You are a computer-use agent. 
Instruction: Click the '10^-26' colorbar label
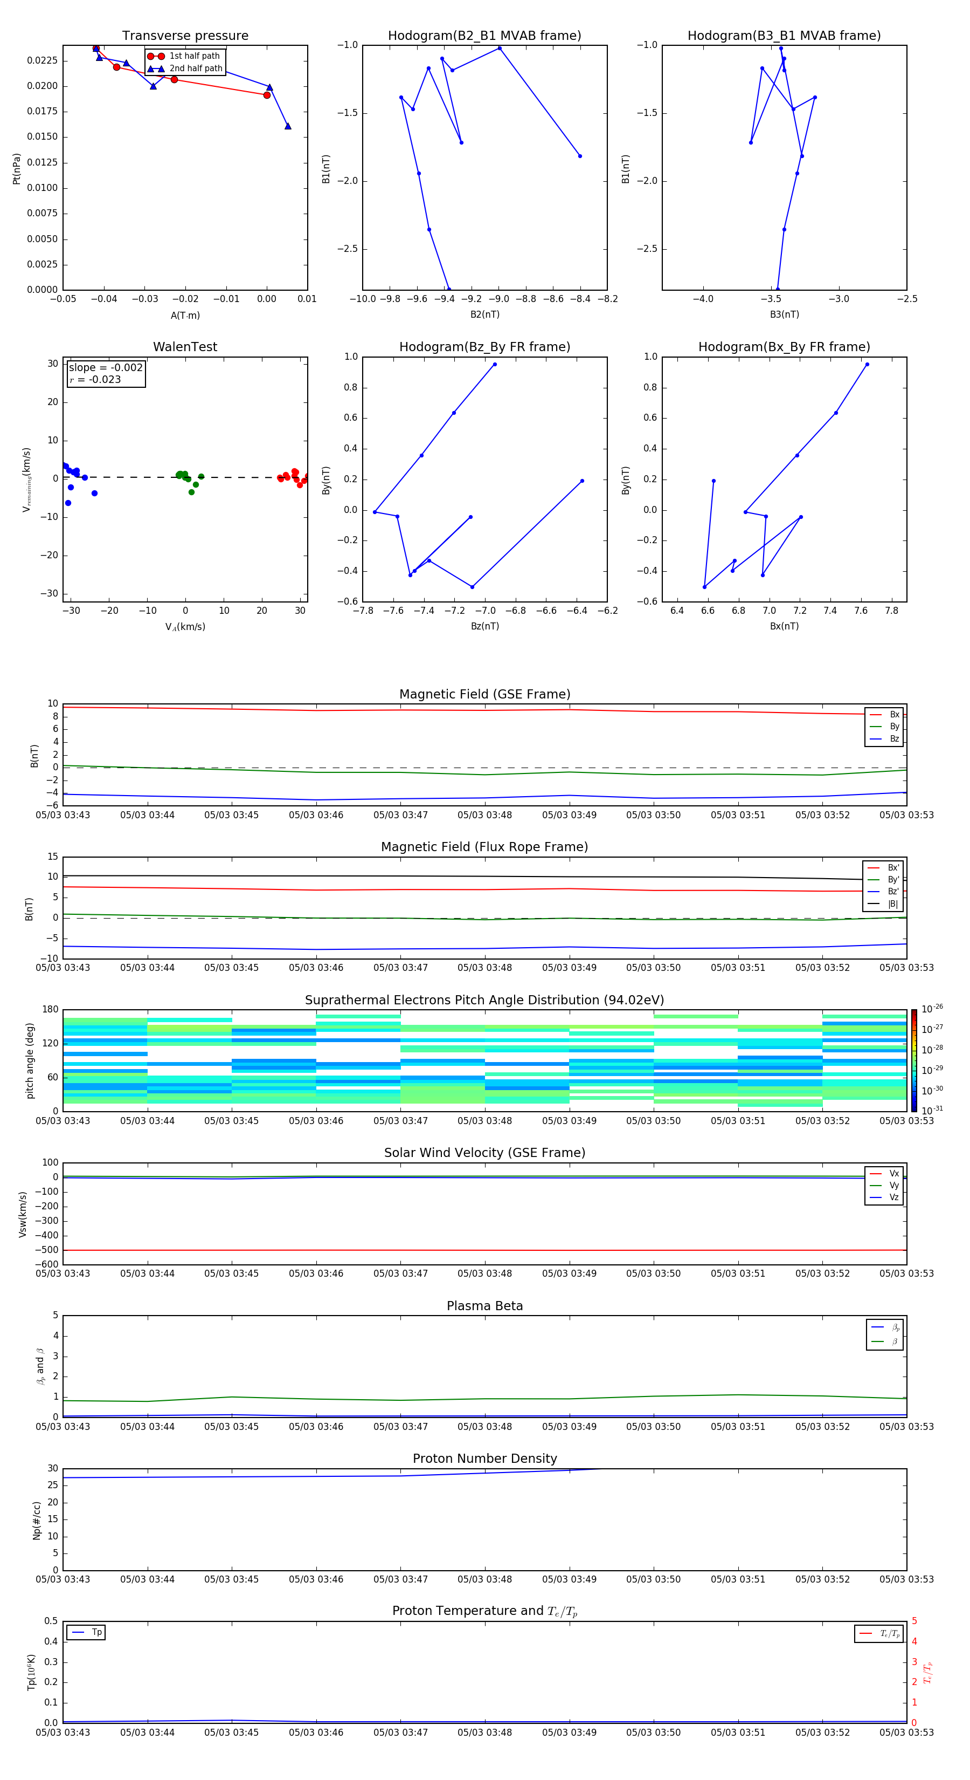tap(932, 1009)
